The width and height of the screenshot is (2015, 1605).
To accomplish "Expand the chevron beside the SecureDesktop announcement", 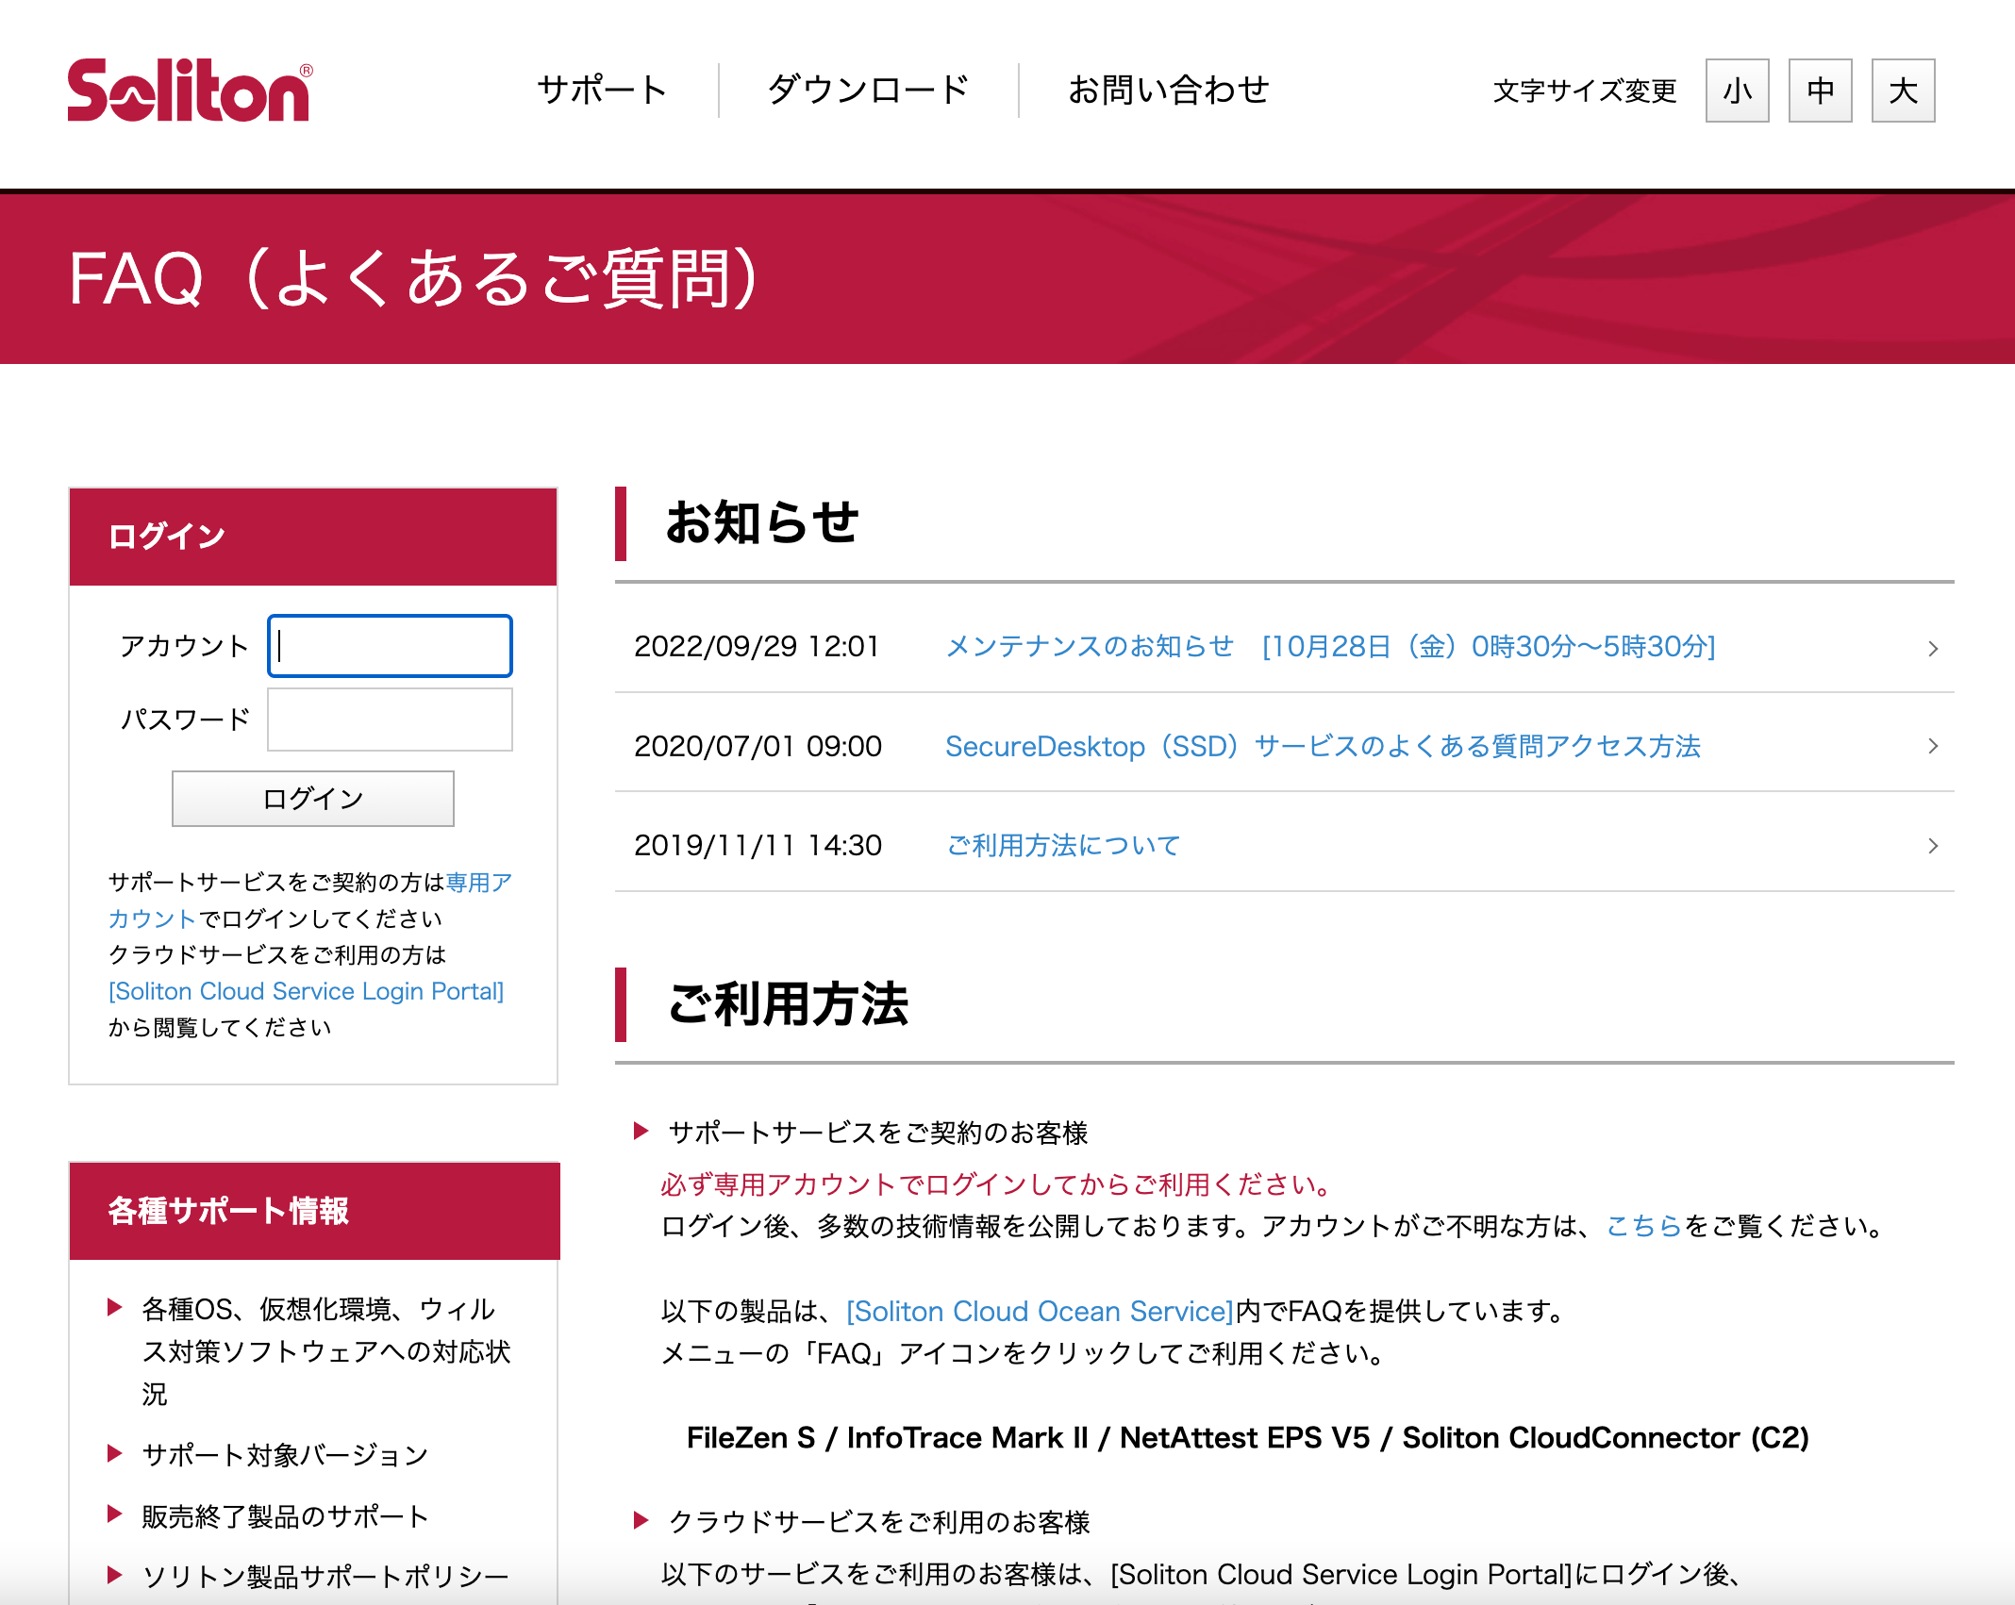I will 1934,746.
